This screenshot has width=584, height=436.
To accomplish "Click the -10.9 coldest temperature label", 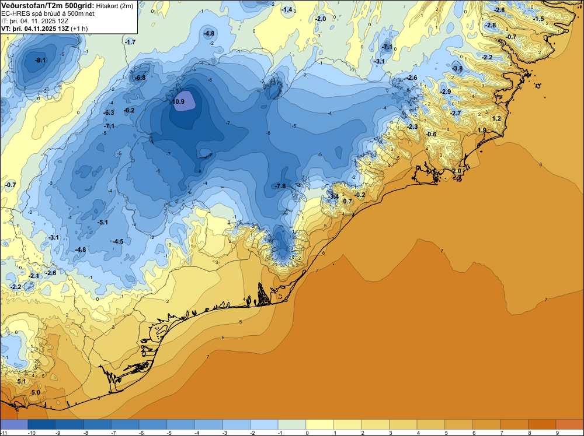I will [178, 101].
